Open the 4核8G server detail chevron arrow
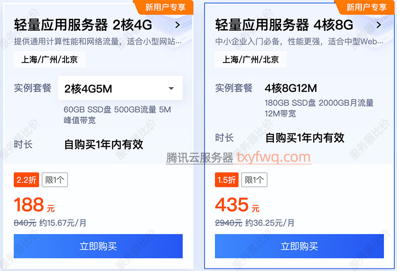397x271 pixels. tap(379, 25)
